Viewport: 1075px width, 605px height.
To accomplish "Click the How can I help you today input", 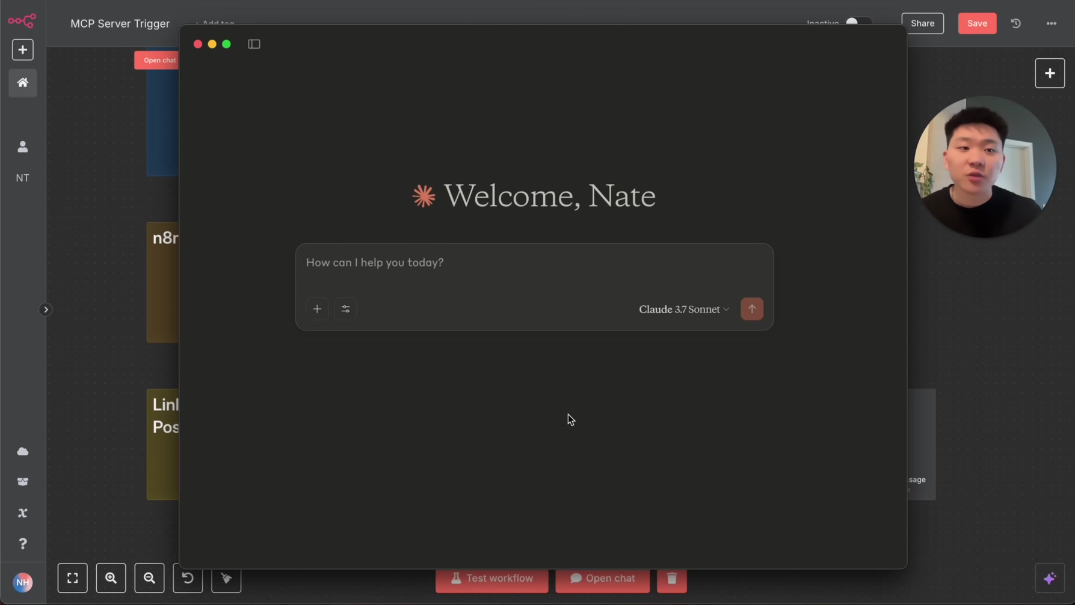I will pyautogui.click(x=534, y=263).
